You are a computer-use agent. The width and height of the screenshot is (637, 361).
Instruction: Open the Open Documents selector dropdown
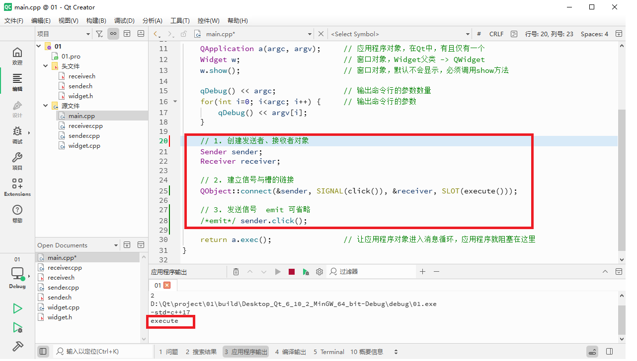(x=78, y=245)
